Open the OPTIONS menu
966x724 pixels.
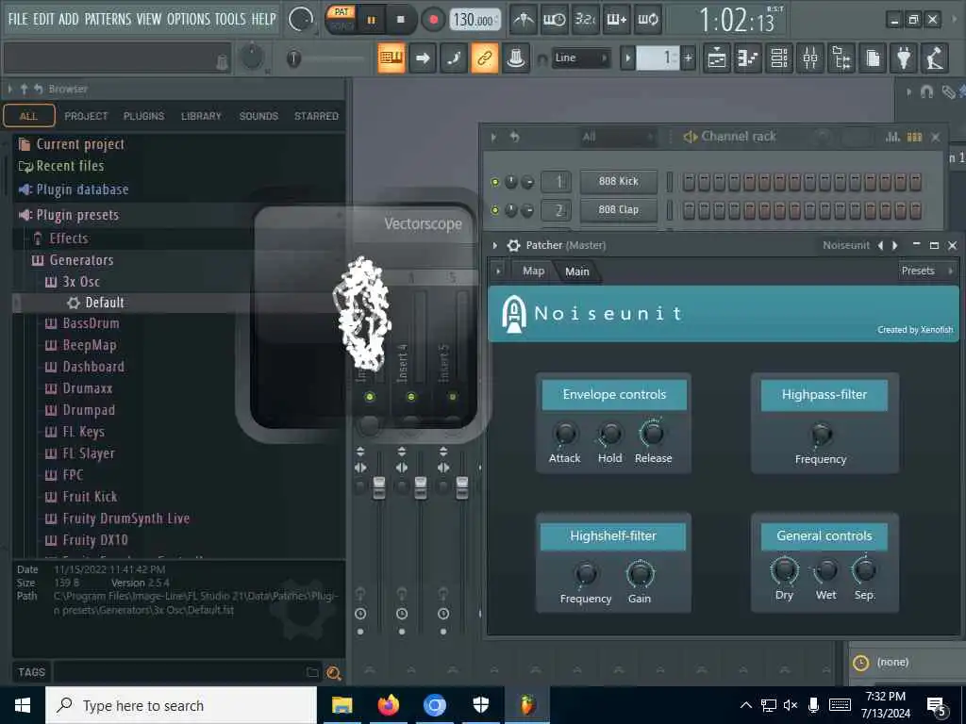click(x=189, y=19)
